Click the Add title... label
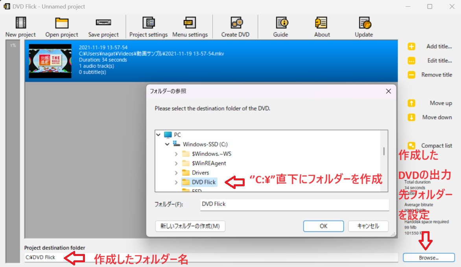This screenshot has height=267, width=461. [x=439, y=46]
